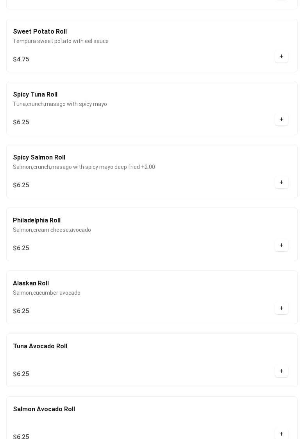Image resolution: width=304 pixels, height=439 pixels.
Task: Click Spicy Tuna Roll's ingredients description
Action: click(60, 104)
